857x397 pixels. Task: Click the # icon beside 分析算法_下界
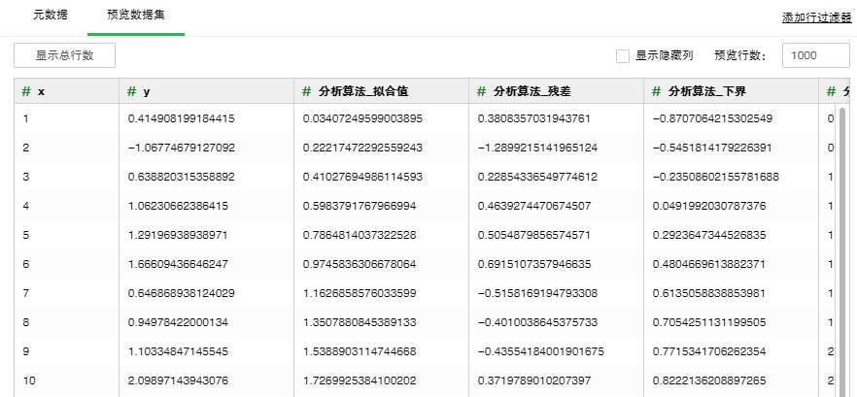click(657, 91)
